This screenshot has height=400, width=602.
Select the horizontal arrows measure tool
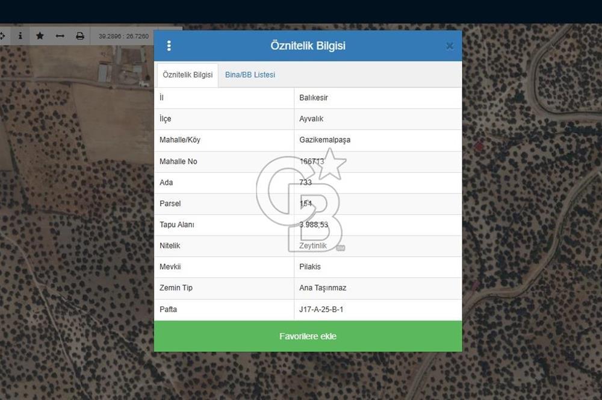coord(60,36)
